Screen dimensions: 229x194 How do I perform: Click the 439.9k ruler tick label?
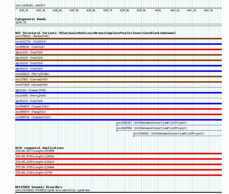(x=141, y=10)
